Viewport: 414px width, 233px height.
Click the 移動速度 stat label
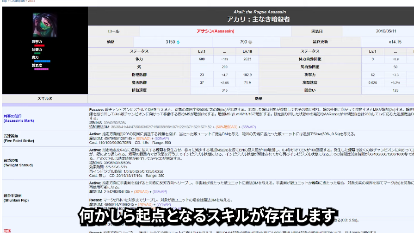click(x=139, y=90)
